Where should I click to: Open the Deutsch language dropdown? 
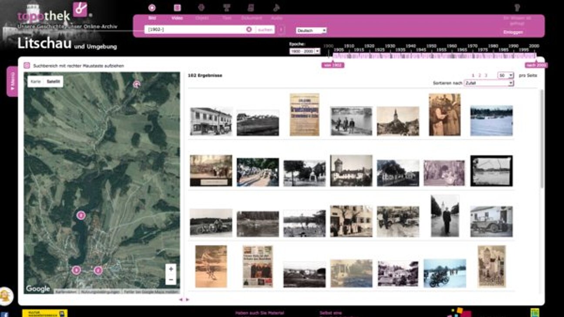[311, 30]
